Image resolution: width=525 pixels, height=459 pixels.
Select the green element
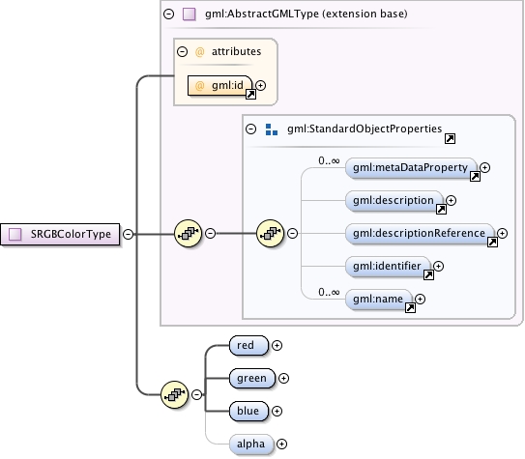pos(252,378)
